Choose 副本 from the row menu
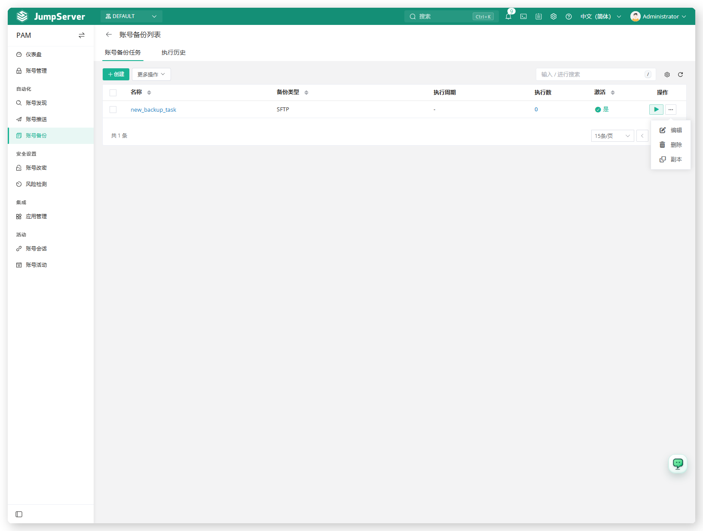 [671, 159]
